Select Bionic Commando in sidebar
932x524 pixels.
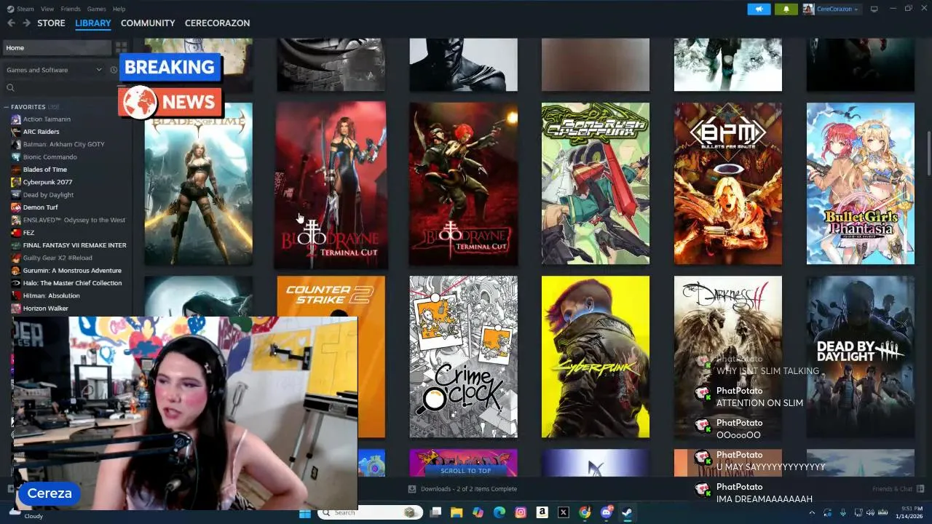pos(50,157)
